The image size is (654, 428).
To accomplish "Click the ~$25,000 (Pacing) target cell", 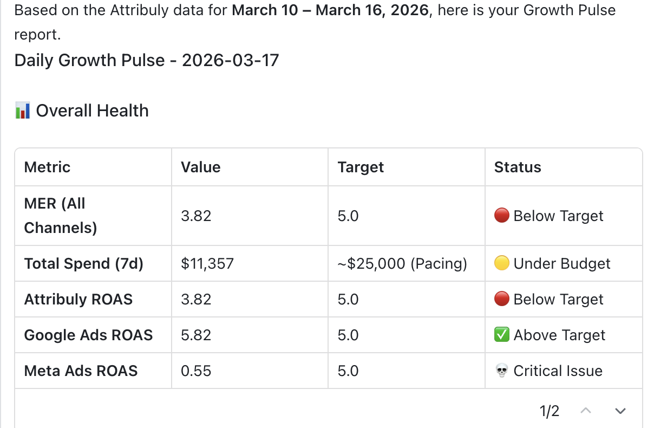I will [402, 264].
